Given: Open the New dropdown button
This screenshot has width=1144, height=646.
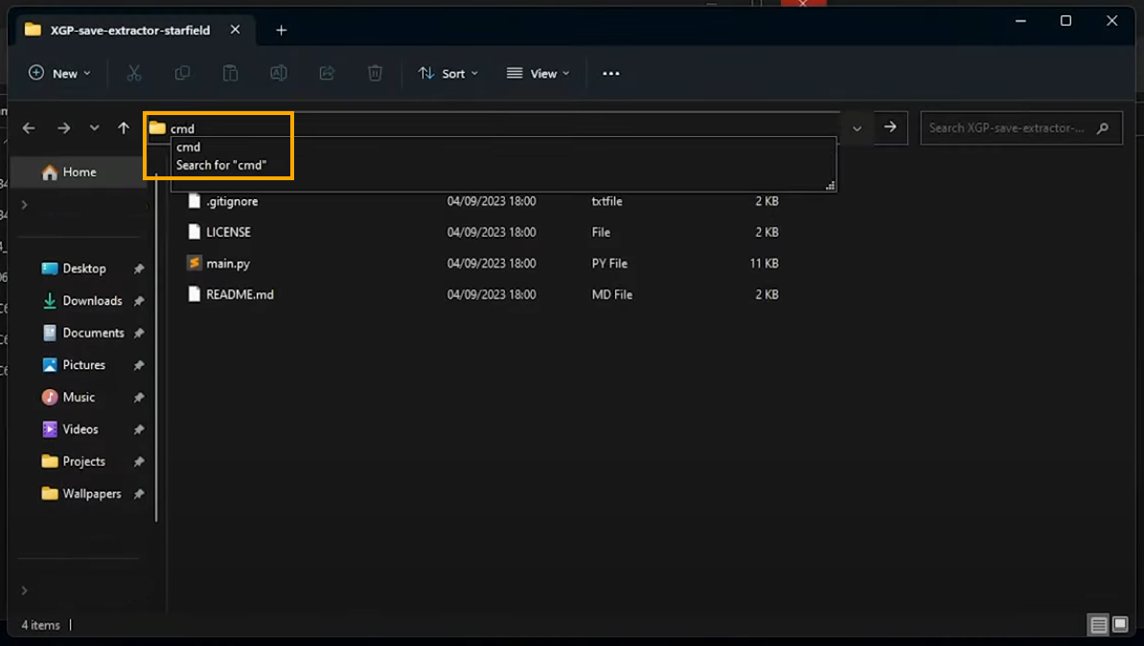Looking at the screenshot, I should [x=59, y=73].
